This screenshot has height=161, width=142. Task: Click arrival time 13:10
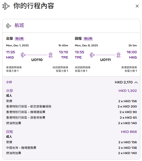point(63,52)
